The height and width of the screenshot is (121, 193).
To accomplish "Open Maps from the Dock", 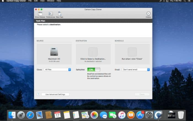I will (x=85, y=115).
